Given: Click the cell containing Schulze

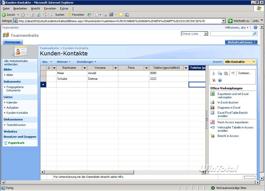Looking at the screenshot, I should 72,79.
